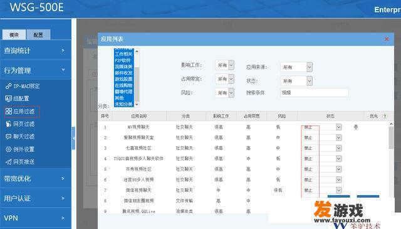The image size is (401, 229).
Task: Select 在线购物 in the category list
Action: pos(124,85)
